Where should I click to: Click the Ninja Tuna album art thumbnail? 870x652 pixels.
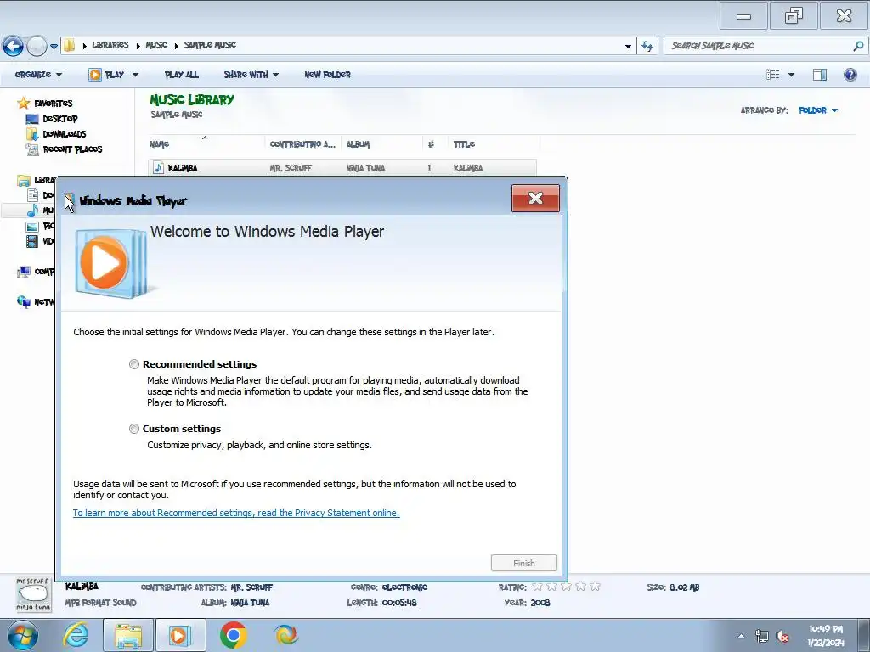pyautogui.click(x=33, y=593)
